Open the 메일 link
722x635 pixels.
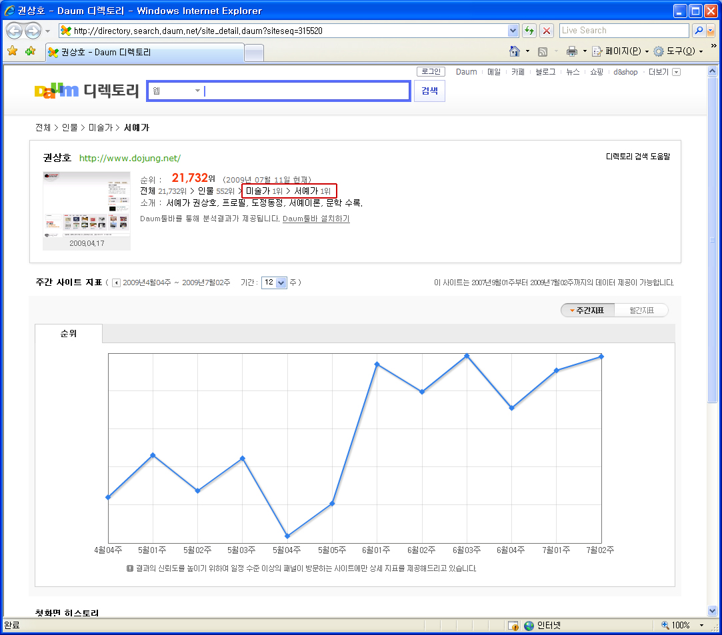494,72
